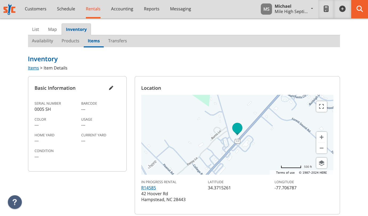This screenshot has height=216, width=368.
Task: Switch to the List tab
Action: tap(35, 29)
